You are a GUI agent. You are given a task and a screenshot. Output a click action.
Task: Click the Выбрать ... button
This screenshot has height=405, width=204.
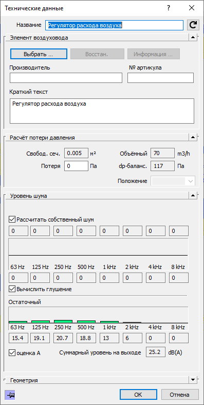click(x=39, y=54)
